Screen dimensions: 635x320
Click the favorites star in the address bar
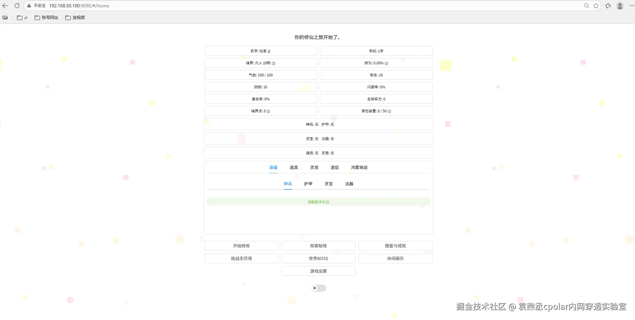(596, 5)
